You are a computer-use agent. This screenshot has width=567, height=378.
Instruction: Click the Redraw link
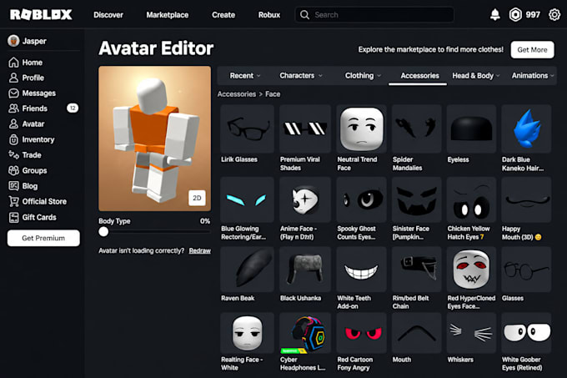(199, 250)
